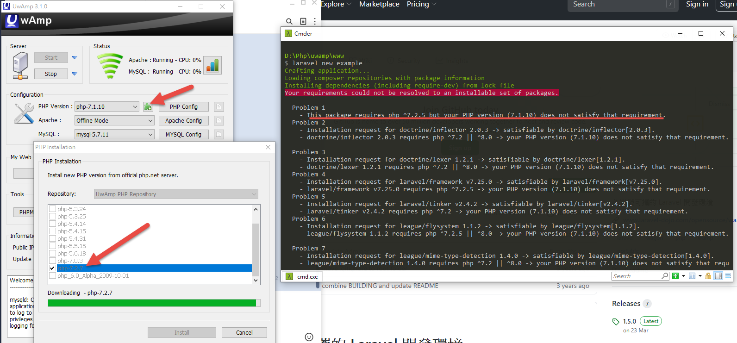Expand the Stop button arrow options
The image size is (737, 343).
coord(75,74)
